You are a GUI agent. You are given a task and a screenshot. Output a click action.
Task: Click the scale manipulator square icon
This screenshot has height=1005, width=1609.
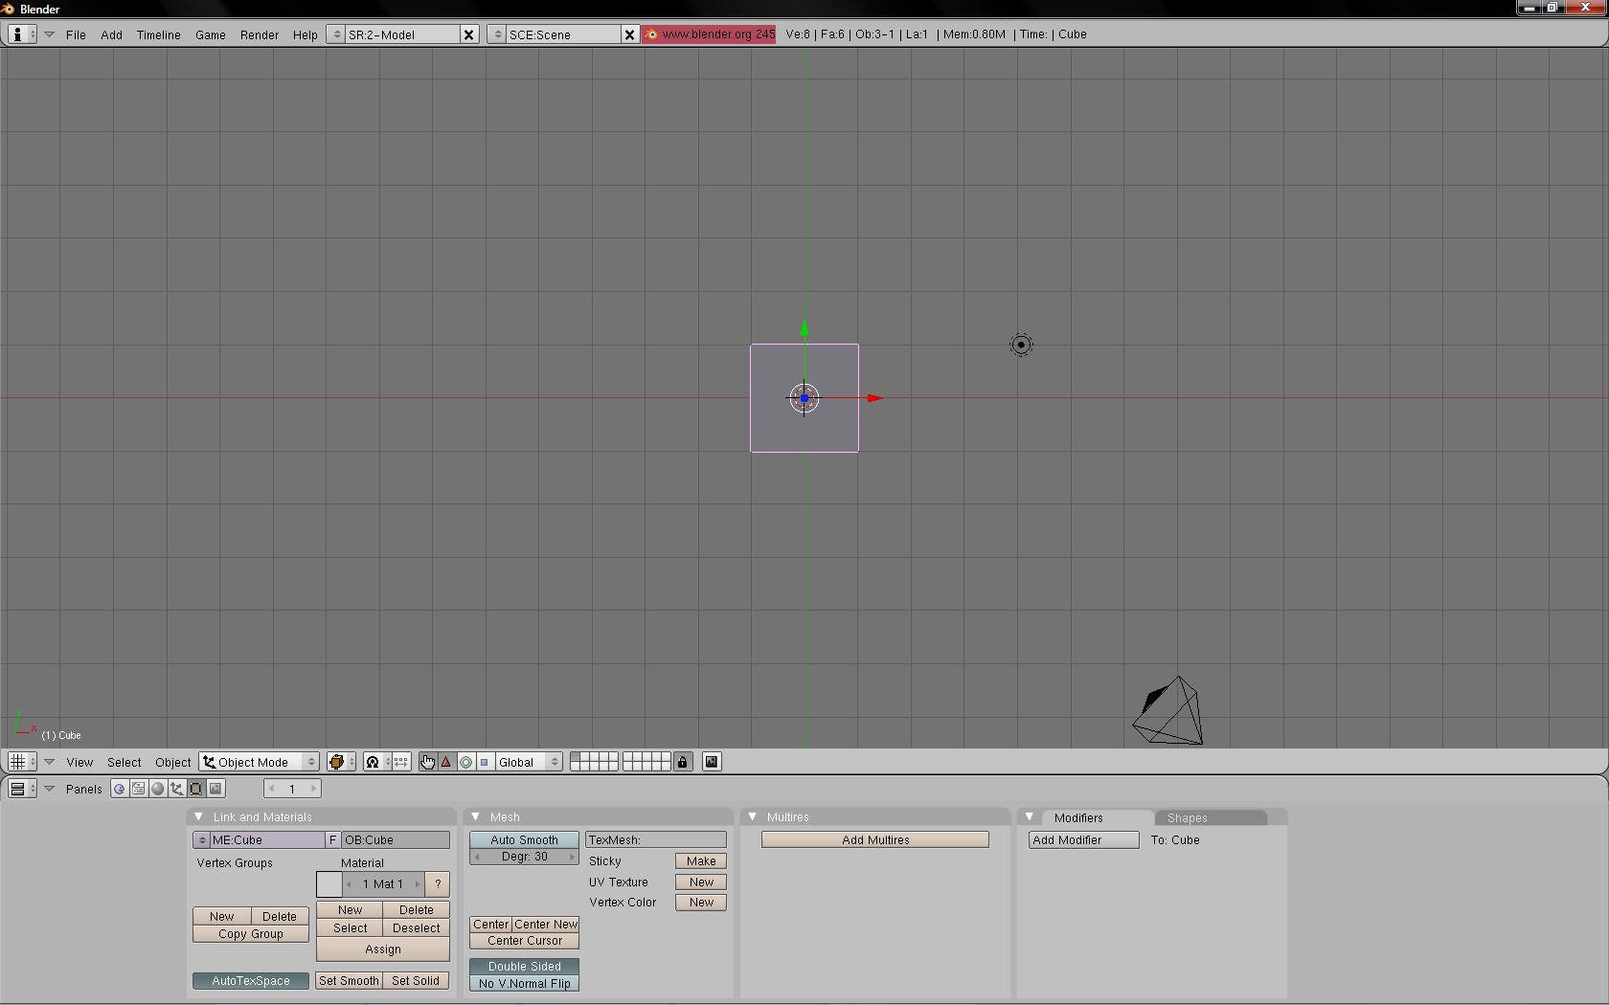485,762
